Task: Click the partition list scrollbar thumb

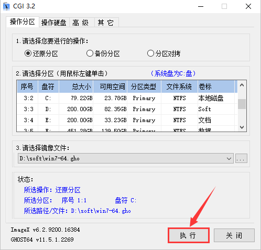Action: [x=242, y=104]
